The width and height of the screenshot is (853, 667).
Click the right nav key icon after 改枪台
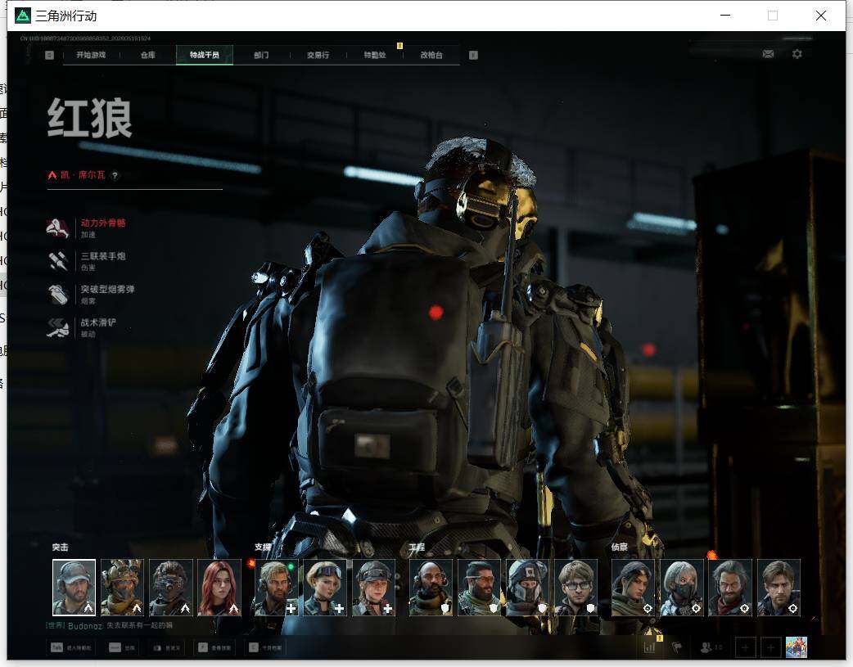click(473, 55)
